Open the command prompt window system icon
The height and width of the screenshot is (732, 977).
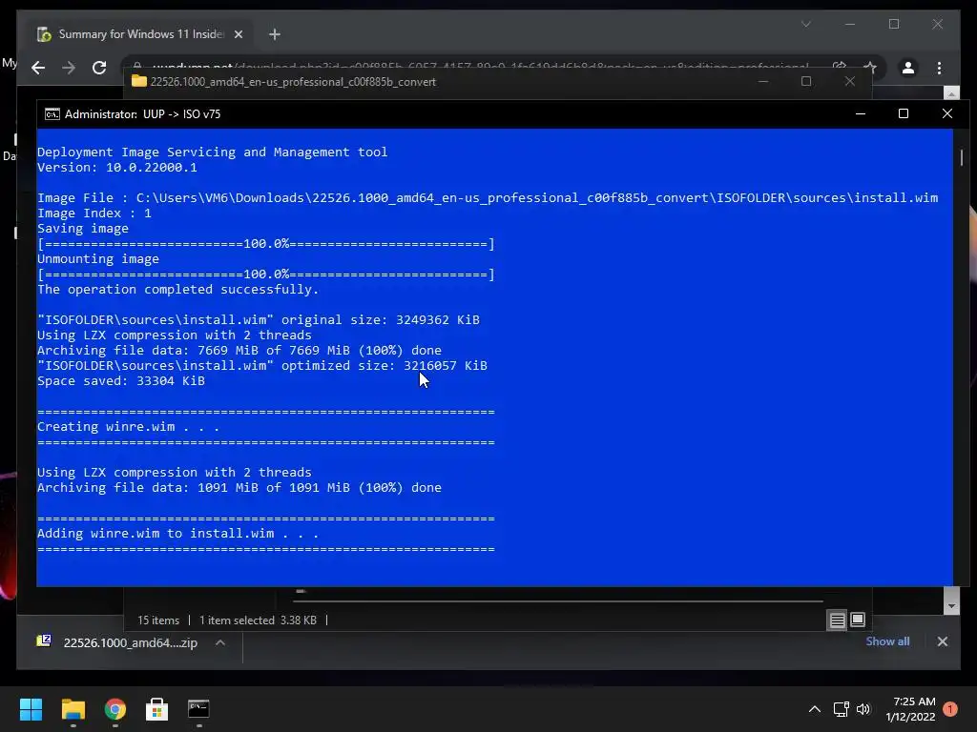click(52, 114)
